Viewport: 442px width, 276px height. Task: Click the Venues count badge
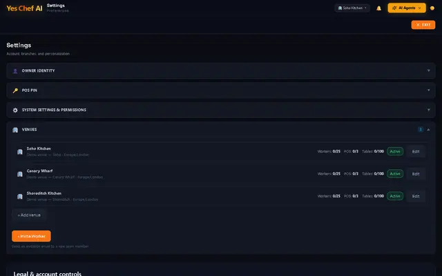click(421, 129)
